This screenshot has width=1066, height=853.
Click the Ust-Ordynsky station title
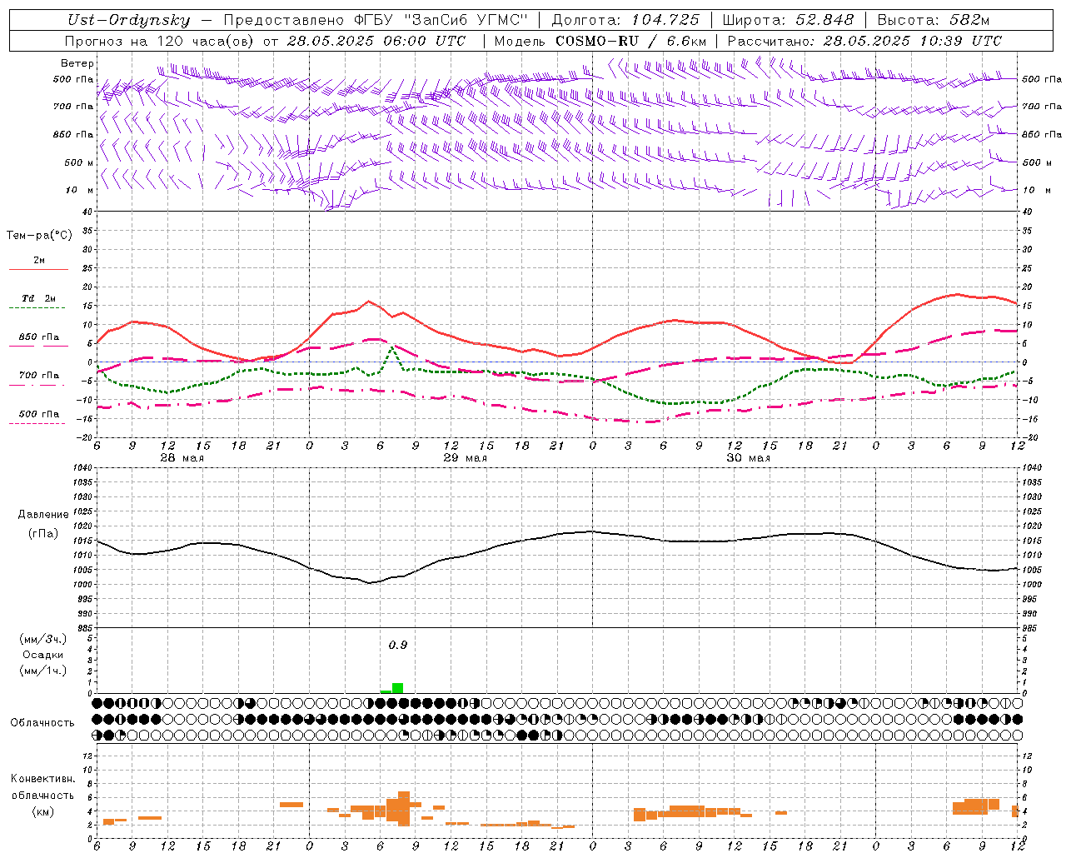point(129,21)
